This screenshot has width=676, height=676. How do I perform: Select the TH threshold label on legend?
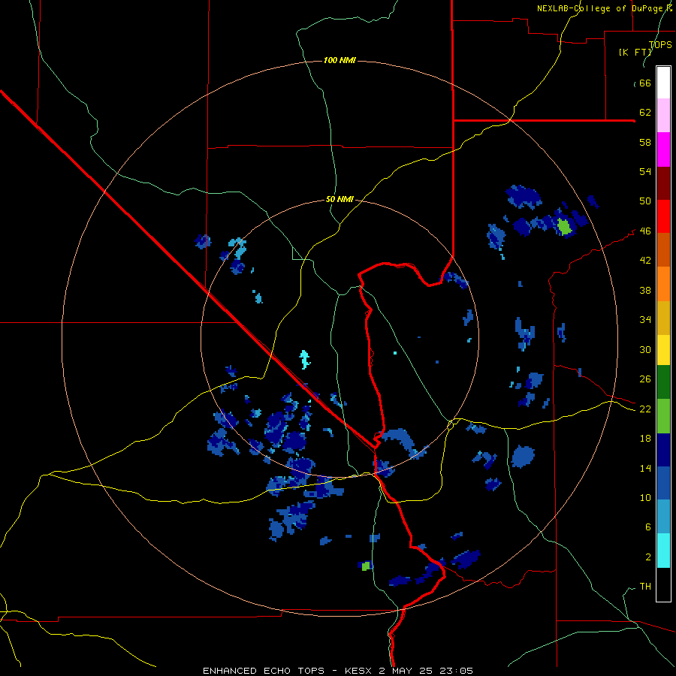click(x=645, y=587)
